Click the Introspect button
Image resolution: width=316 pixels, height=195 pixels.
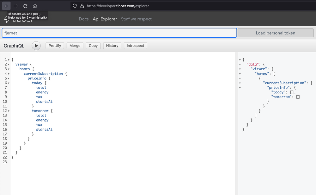(x=135, y=46)
